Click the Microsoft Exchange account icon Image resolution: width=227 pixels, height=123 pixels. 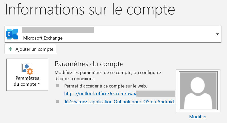click(12, 34)
